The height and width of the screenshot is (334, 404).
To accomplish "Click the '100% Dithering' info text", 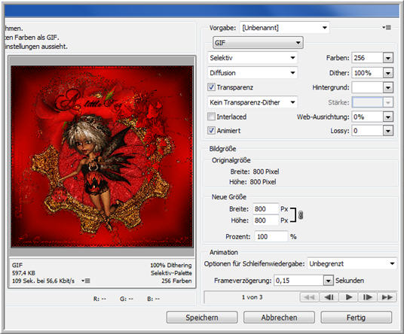I will coord(171,265).
